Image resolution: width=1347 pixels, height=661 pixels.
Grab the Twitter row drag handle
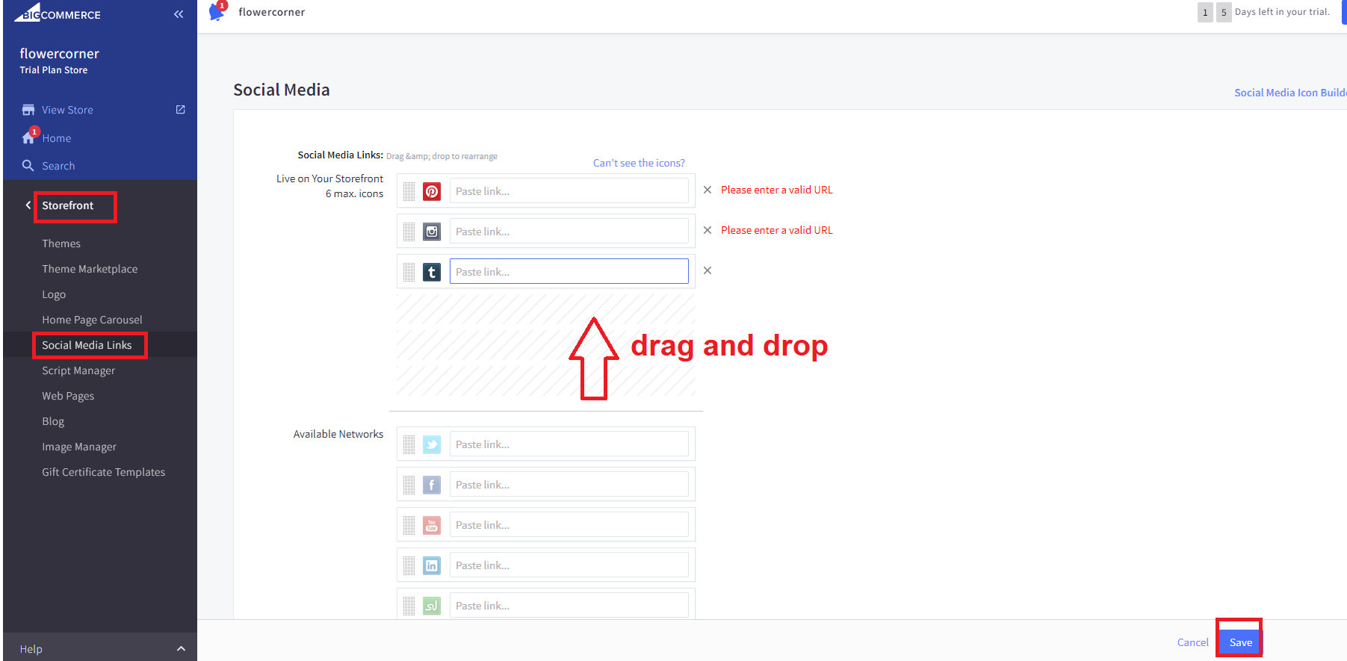tap(409, 444)
